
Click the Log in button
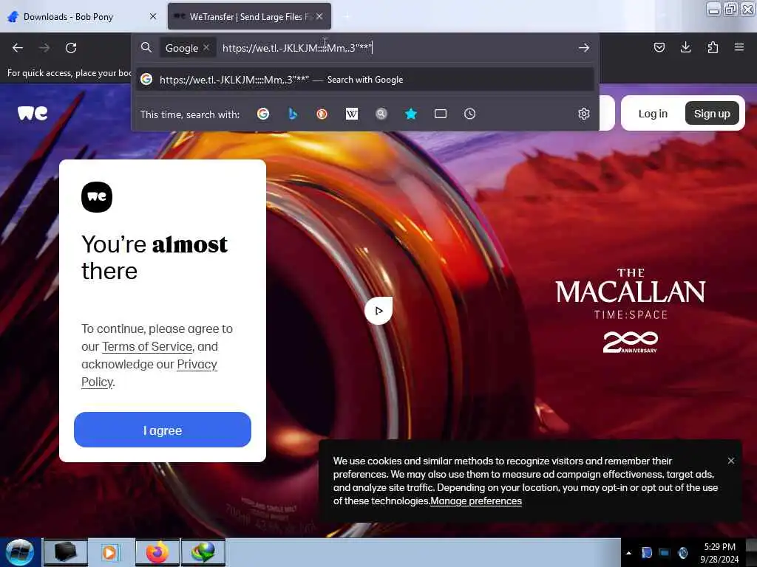653,114
